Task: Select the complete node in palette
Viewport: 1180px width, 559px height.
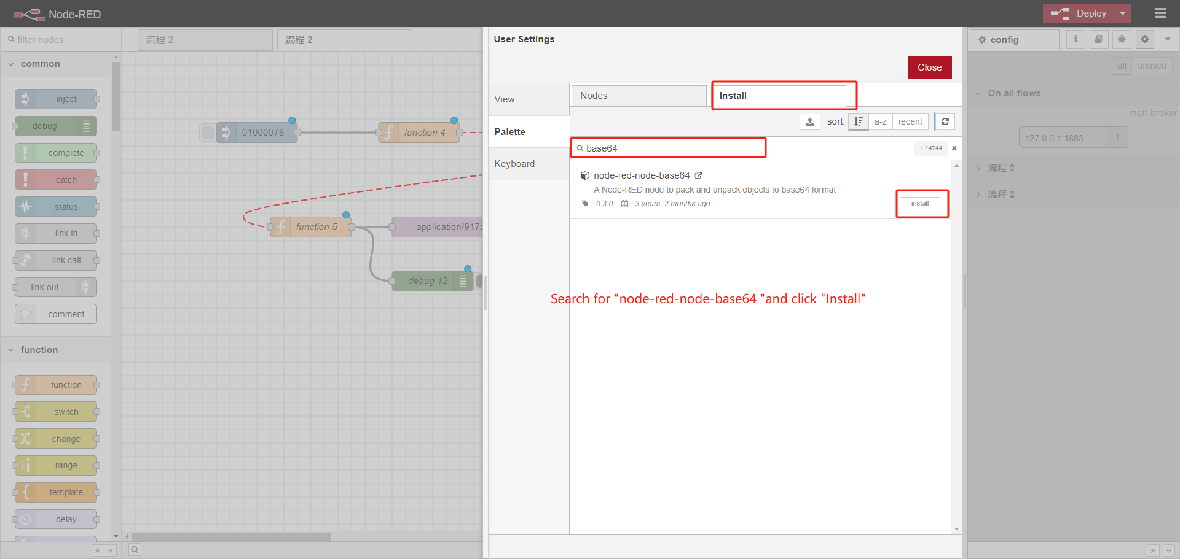Action: pyautogui.click(x=56, y=153)
